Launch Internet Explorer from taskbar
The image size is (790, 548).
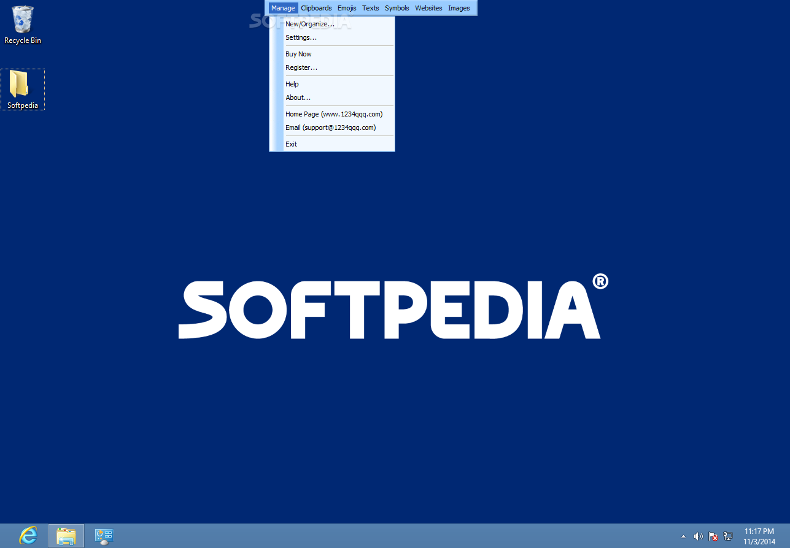(28, 536)
